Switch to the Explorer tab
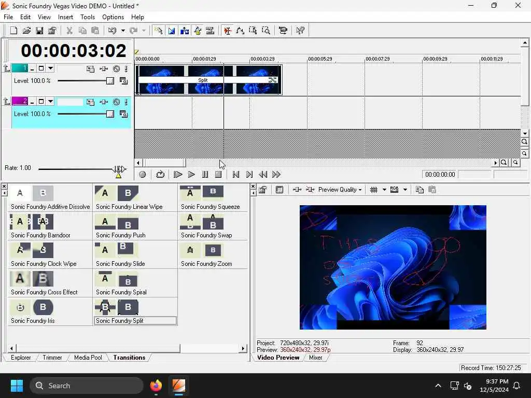 click(x=21, y=358)
